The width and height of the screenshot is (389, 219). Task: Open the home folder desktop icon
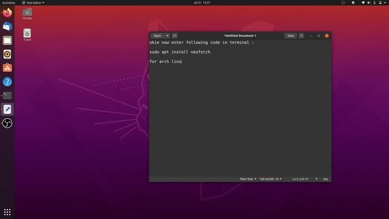click(27, 14)
